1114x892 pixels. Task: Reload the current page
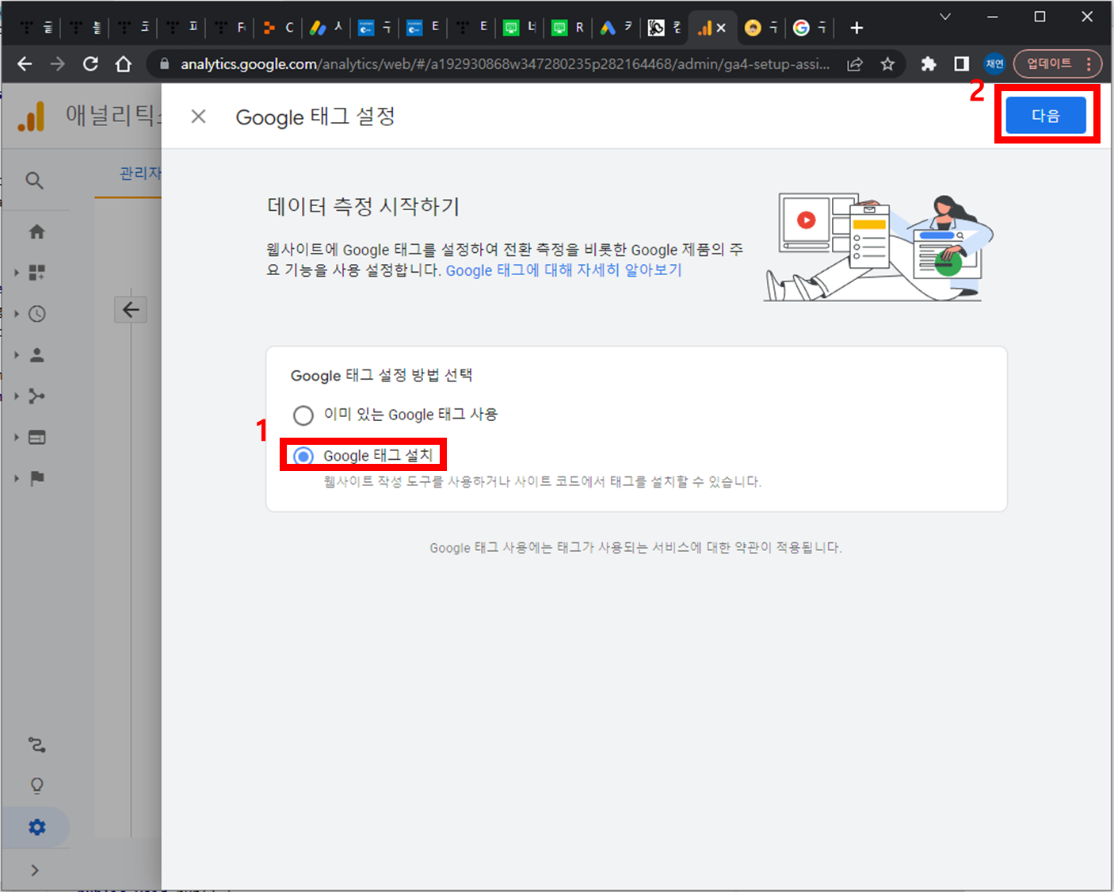pyautogui.click(x=90, y=64)
